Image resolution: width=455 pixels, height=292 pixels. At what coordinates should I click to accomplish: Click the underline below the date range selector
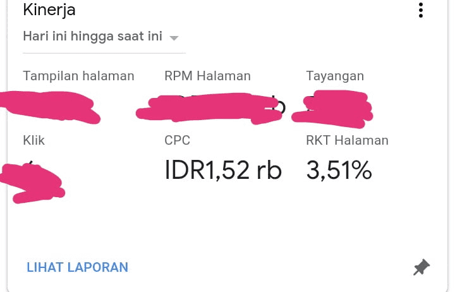(104, 53)
